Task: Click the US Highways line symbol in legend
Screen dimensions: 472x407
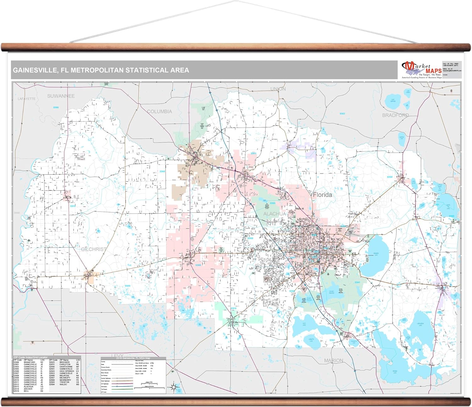Action: 122,384
